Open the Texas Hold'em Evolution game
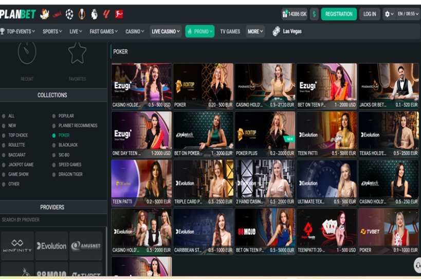Image resolution: width=421 pixels, height=279 pixels. (x=389, y=135)
